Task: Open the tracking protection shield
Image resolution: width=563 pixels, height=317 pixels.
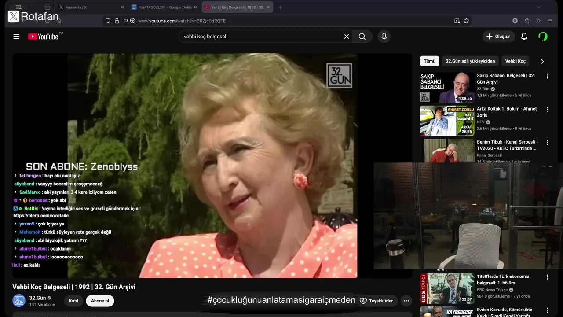Action: click(x=108, y=21)
